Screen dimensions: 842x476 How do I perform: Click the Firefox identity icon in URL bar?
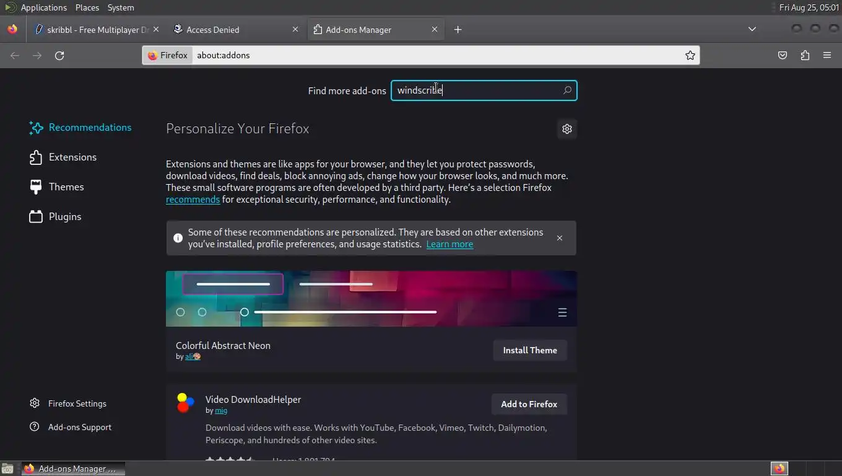click(152, 55)
